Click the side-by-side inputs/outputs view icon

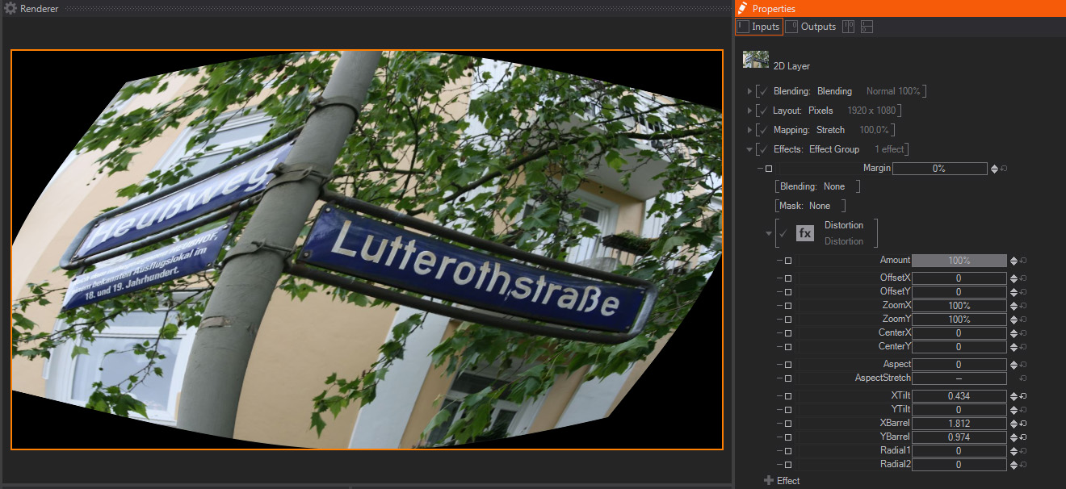click(x=848, y=27)
